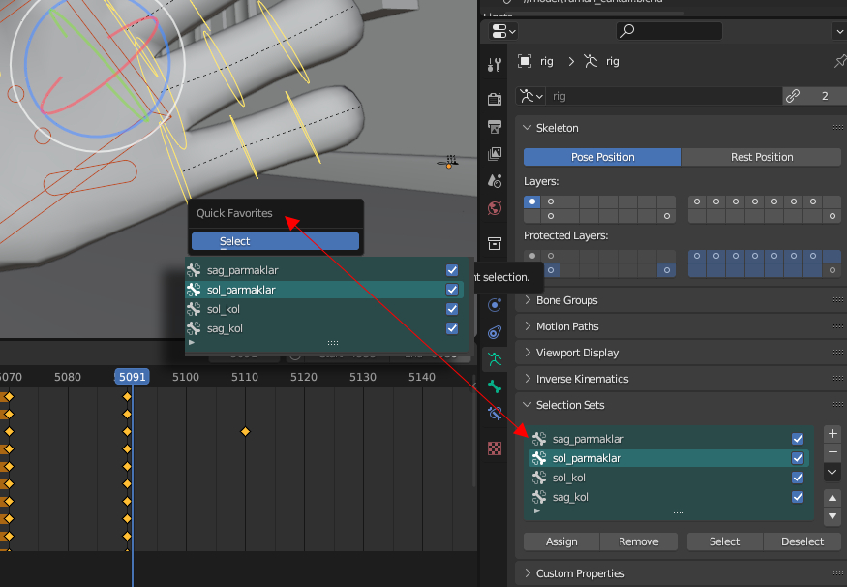This screenshot has height=587, width=847.
Task: Toggle sag_parmaklar checkbox in Selection Sets panel
Action: pyautogui.click(x=798, y=439)
